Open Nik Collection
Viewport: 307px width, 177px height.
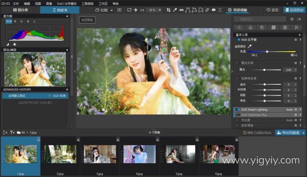(257, 133)
